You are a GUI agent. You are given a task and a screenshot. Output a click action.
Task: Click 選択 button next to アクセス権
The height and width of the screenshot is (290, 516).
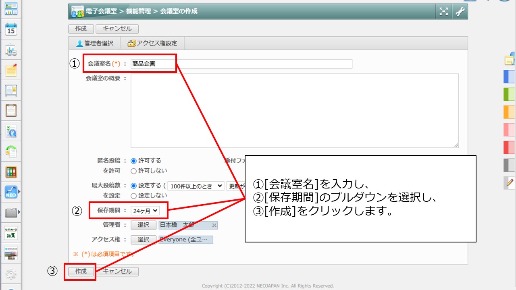click(x=144, y=240)
